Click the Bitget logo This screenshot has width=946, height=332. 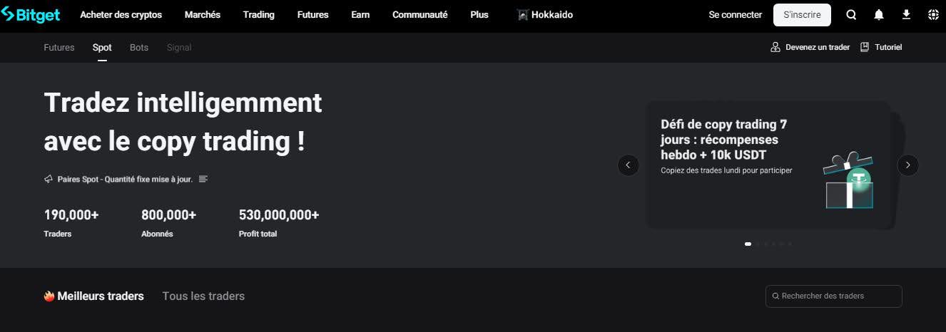[31, 15]
